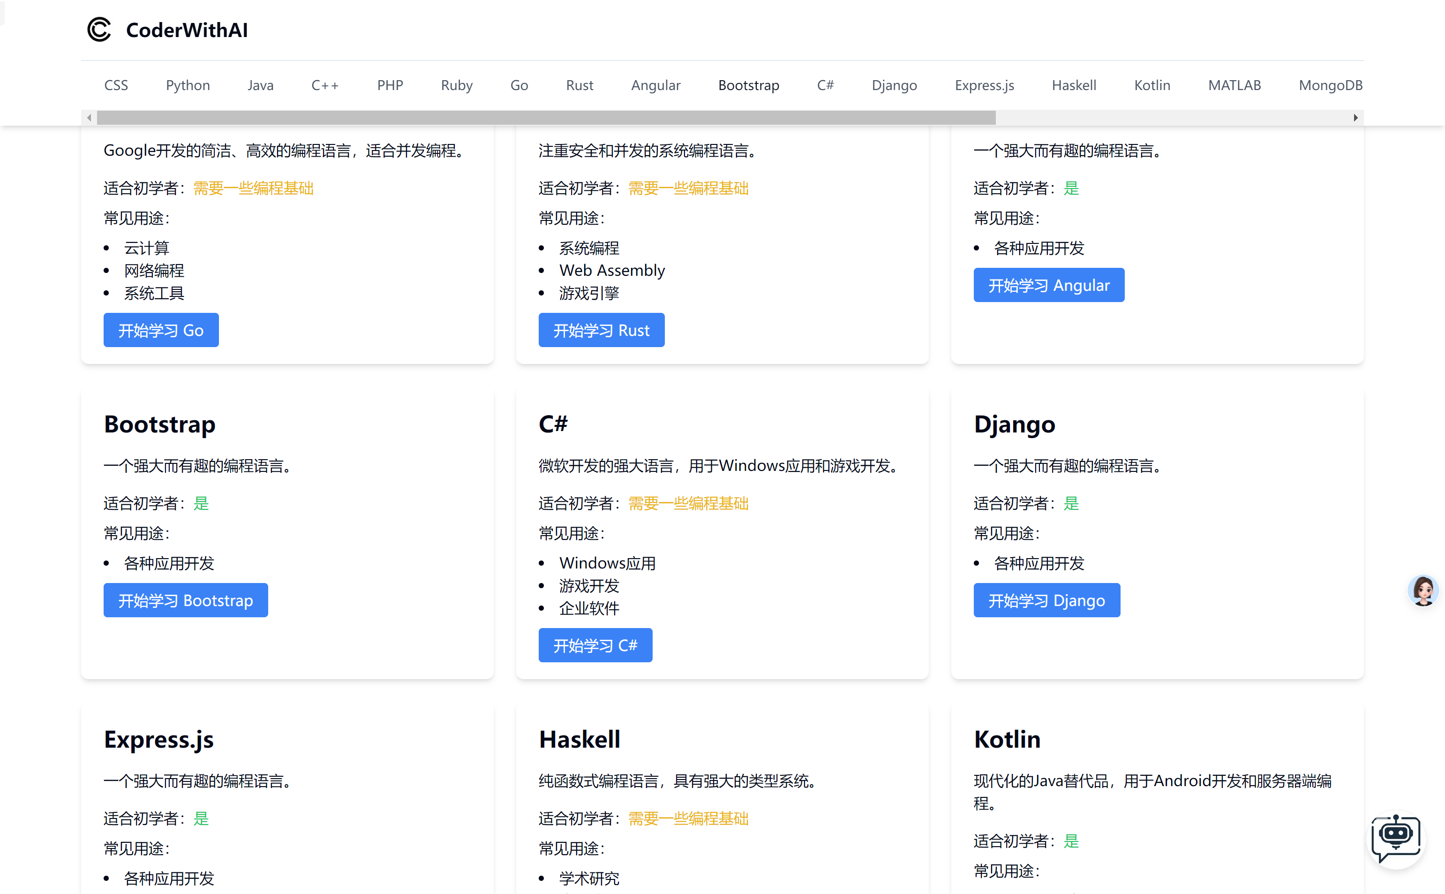Select the Angular nav tab
The width and height of the screenshot is (1445, 894).
(x=655, y=85)
